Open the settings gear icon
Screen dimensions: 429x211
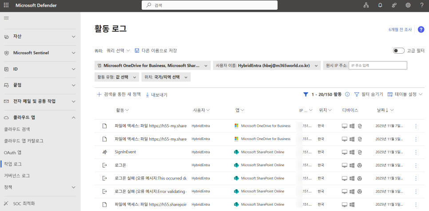[408, 5]
